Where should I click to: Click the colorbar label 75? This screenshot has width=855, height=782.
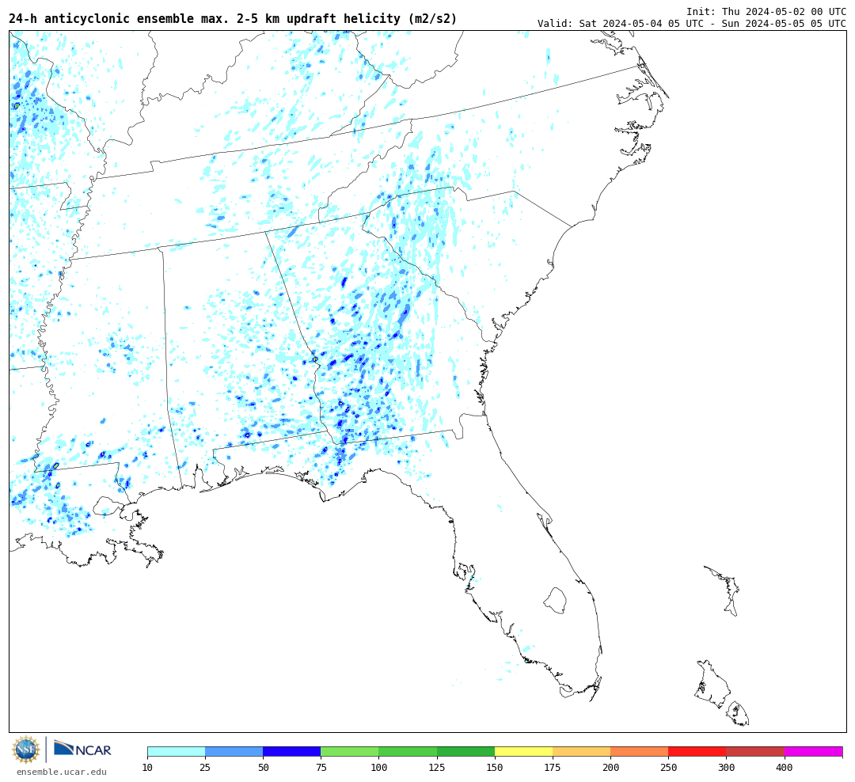tap(321, 767)
